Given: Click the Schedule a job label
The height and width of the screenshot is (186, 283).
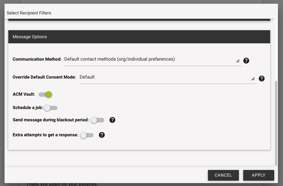Looking at the screenshot, I should pyautogui.click(x=28, y=108).
